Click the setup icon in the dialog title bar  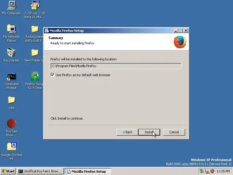tap(47, 31)
